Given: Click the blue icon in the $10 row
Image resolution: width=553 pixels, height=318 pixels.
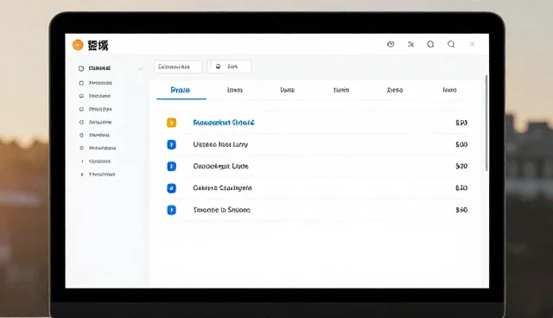Looking at the screenshot, I should 171,188.
